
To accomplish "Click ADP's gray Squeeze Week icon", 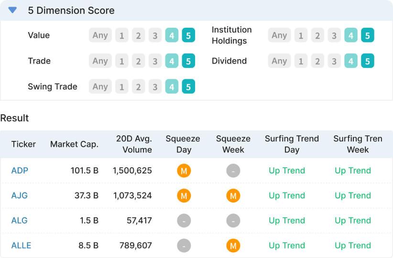I will point(233,171).
